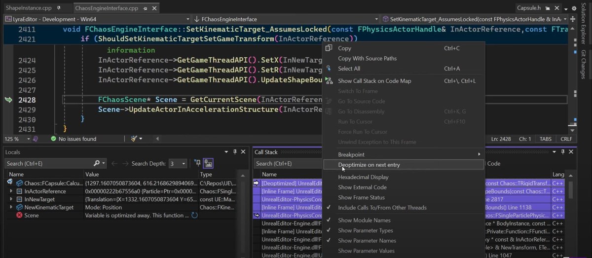Select Copy With Source Paths entry
Viewport: 592px width, 258px height.
click(404, 58)
